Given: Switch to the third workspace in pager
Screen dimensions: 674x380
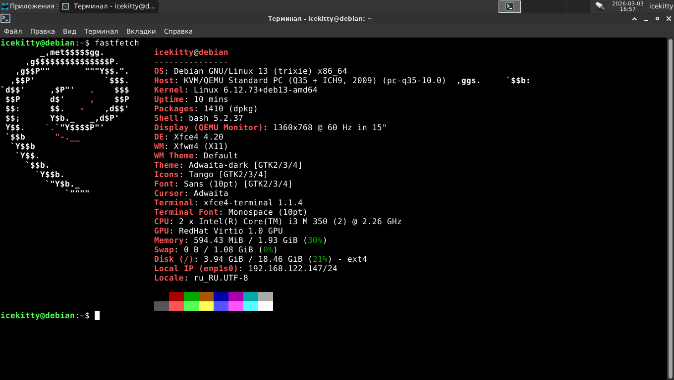Looking at the screenshot, I should pos(556,6).
